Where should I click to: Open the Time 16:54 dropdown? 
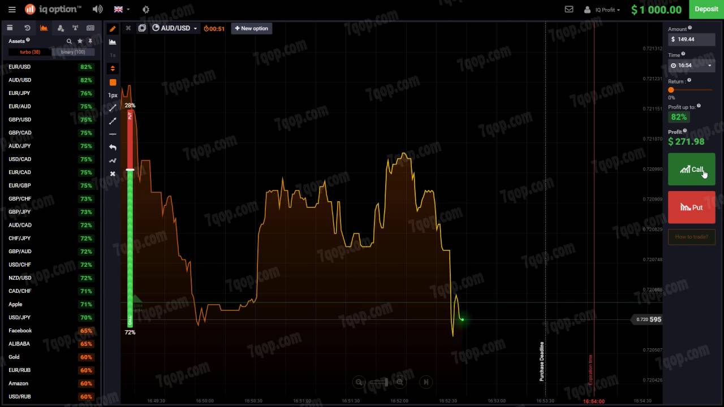tap(691, 65)
